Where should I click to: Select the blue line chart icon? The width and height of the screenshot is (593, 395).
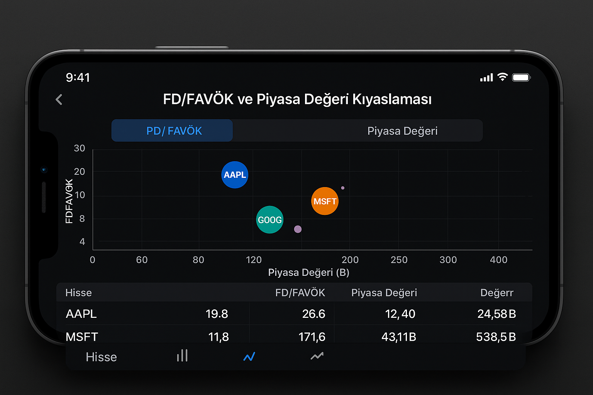coord(249,357)
